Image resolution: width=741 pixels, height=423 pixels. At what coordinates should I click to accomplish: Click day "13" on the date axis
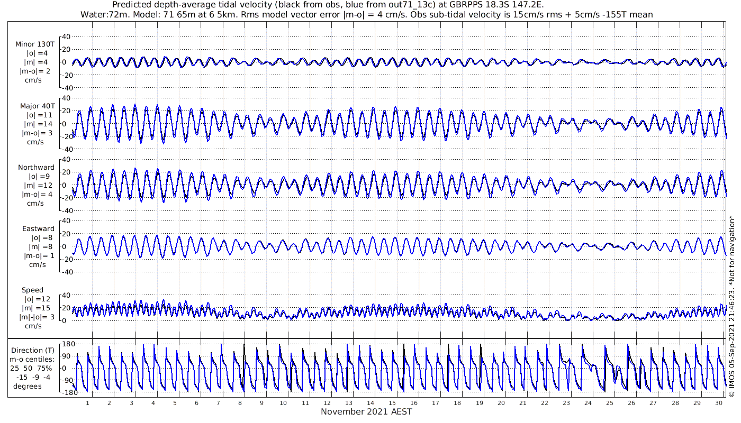pyautogui.click(x=348, y=403)
